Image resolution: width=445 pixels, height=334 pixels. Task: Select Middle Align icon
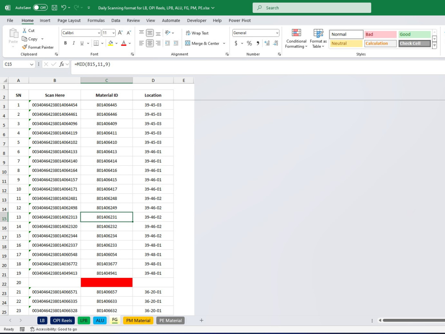pos(150,33)
